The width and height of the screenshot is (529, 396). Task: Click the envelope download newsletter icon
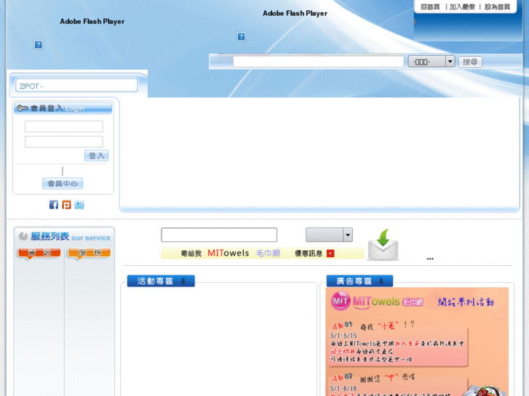point(383,245)
